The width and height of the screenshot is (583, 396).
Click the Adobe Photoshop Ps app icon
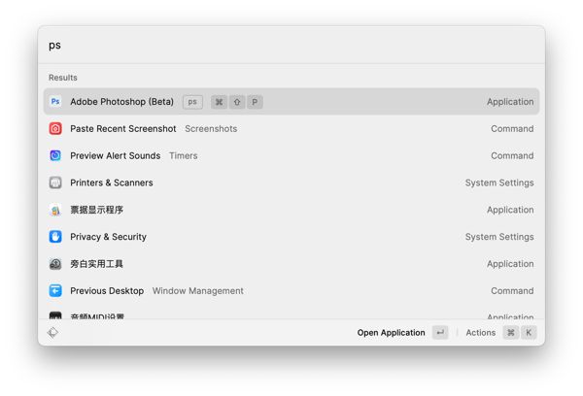[55, 101]
